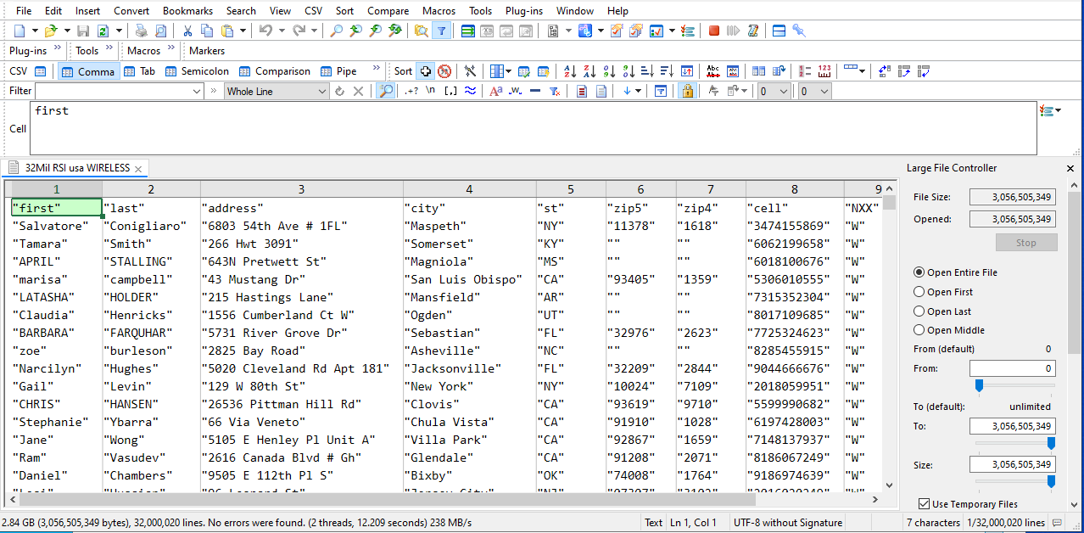Screen dimensions: 1084x533
Task: Toggle escape sequence \n filter option
Action: [431, 91]
